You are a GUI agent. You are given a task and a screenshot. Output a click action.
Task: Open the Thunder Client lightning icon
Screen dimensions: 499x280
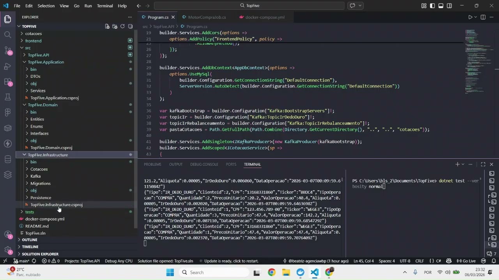click(x=7, y=143)
